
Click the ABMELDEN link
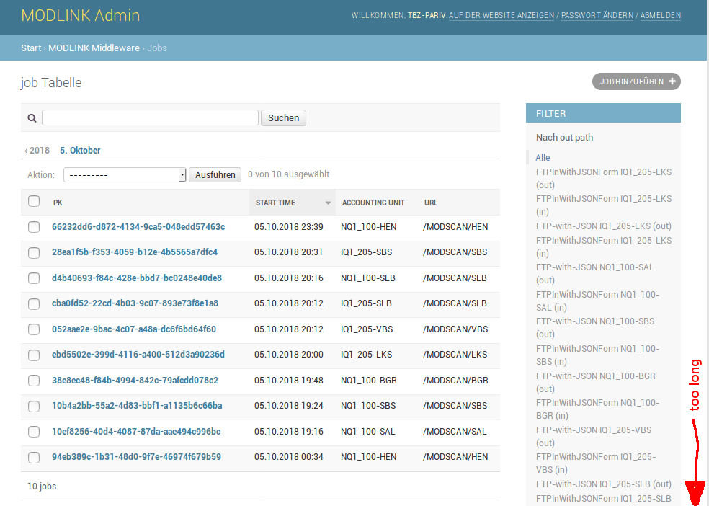click(660, 14)
